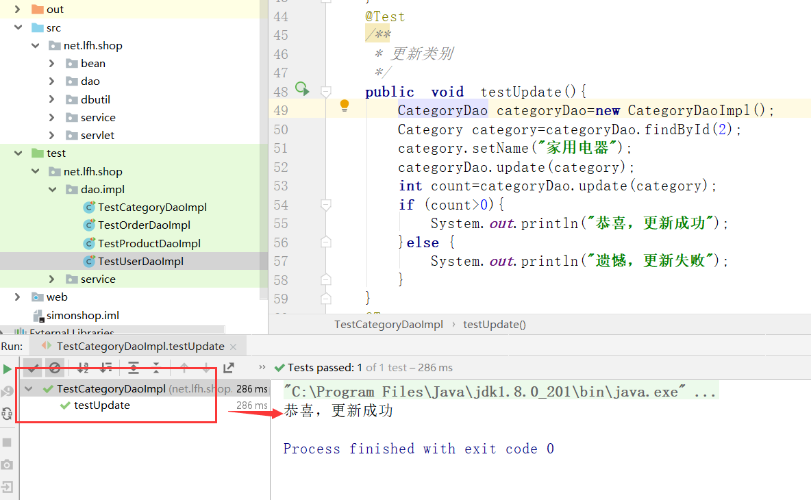This screenshot has width=811, height=500.
Task: Toggle Show Ignored tests button
Action: (55, 368)
